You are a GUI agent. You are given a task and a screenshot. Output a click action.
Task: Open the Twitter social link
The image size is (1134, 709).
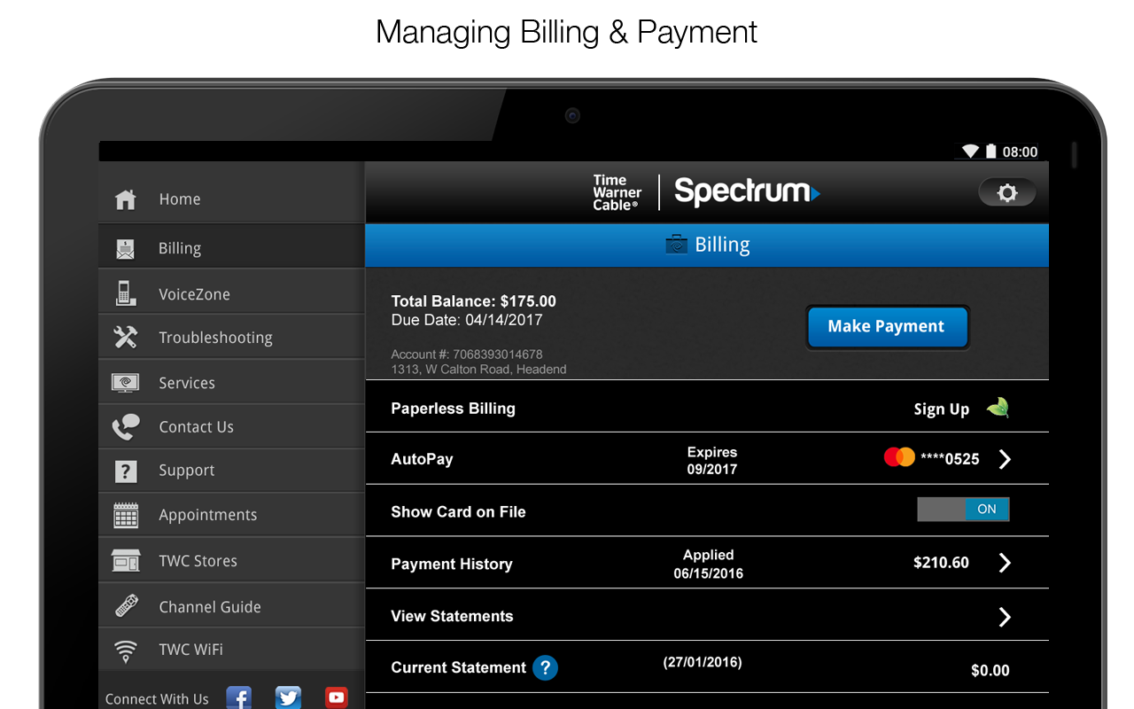point(288,697)
